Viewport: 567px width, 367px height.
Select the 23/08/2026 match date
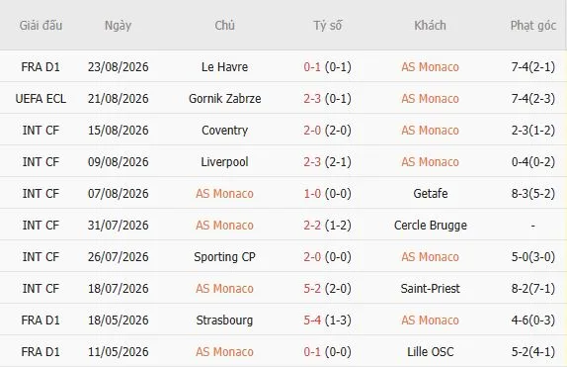118,67
